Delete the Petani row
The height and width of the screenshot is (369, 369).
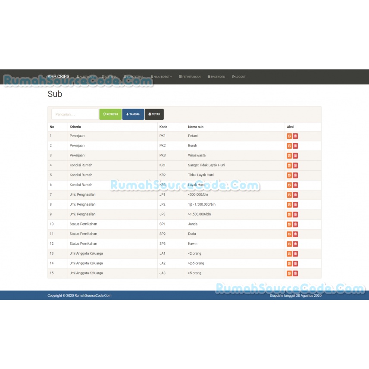(295, 136)
